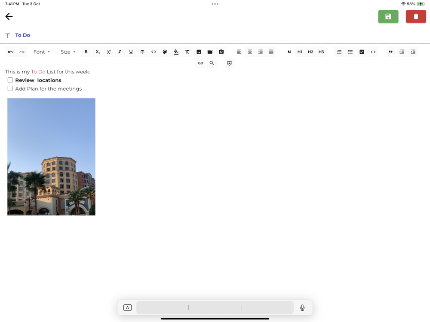Increase the indent
This screenshot has width=430, height=322.
click(402, 52)
